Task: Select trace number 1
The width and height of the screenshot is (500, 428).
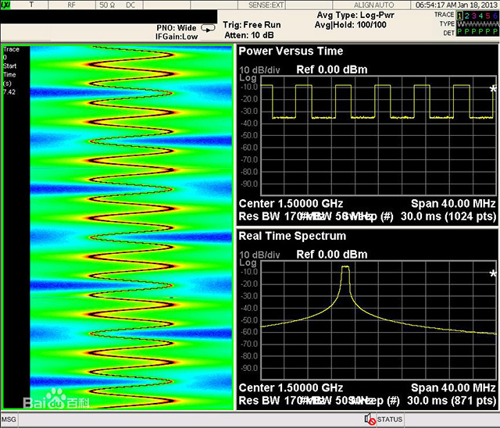Action: [460, 16]
